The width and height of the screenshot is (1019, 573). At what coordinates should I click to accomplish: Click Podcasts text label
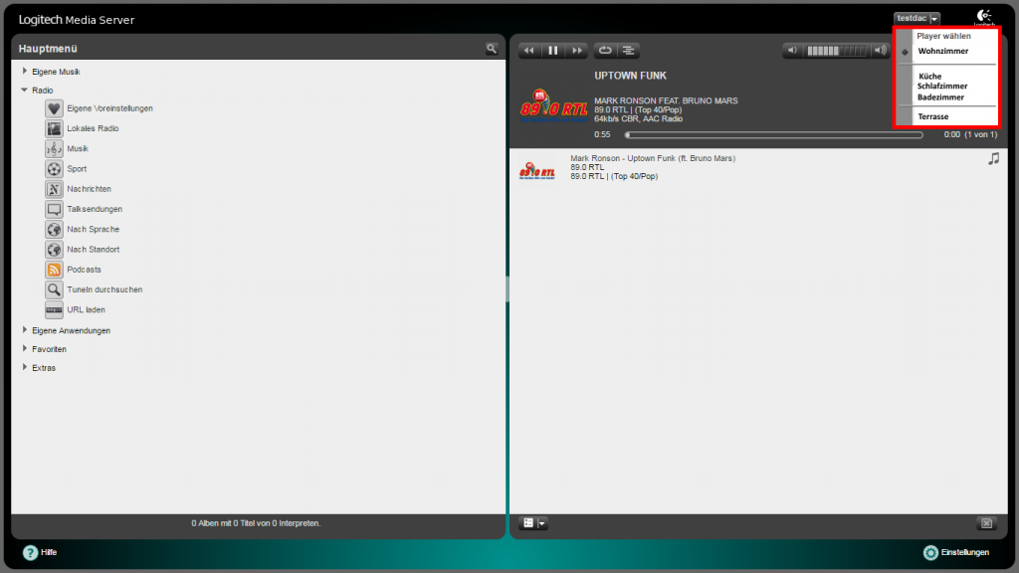(84, 270)
